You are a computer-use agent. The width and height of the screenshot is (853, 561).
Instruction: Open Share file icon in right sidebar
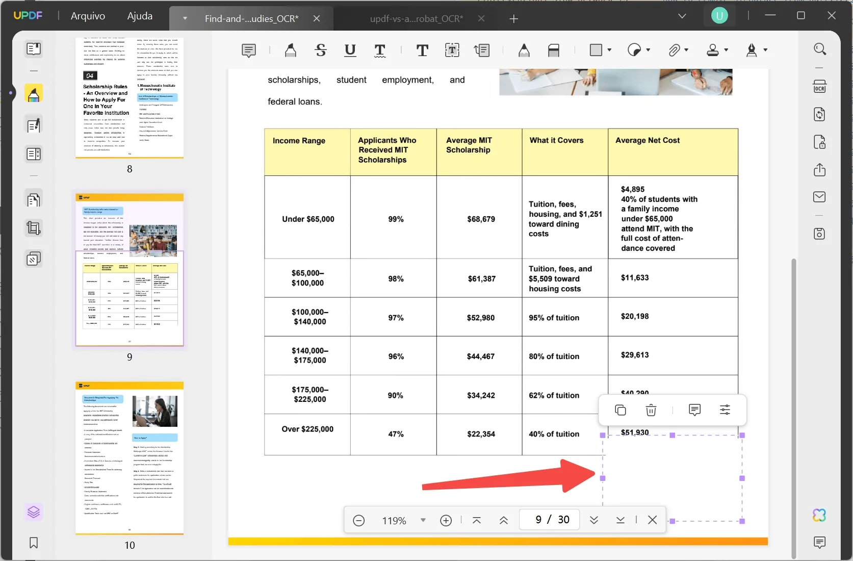point(820,170)
